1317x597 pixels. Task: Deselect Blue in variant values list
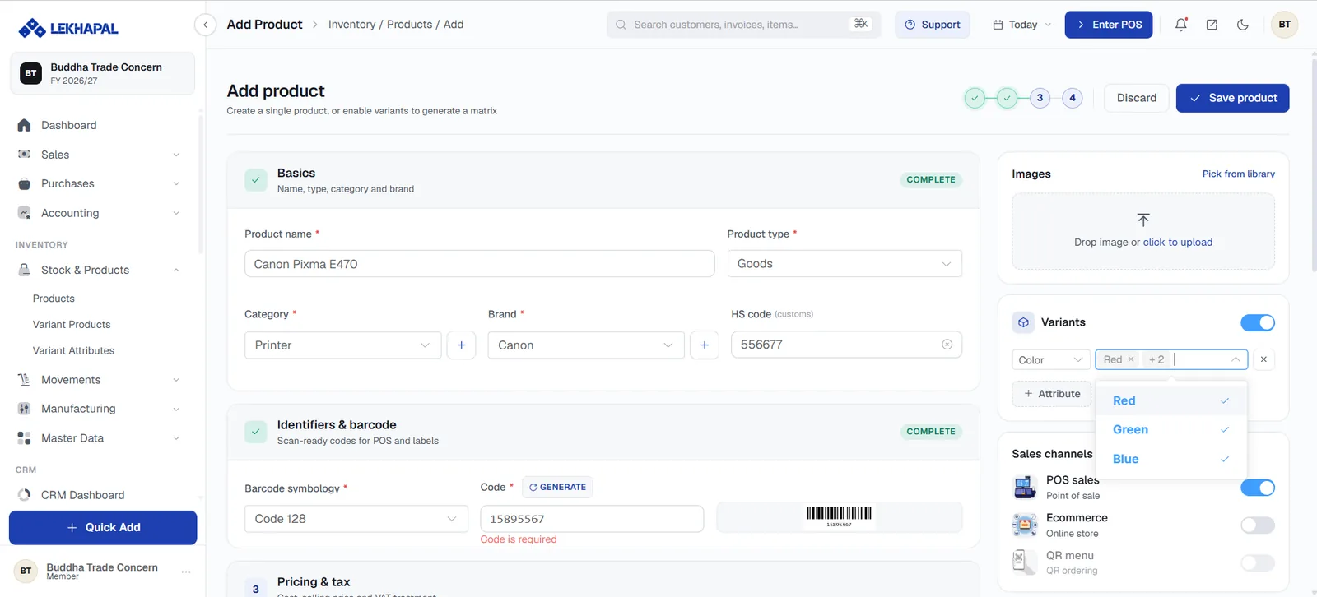pyautogui.click(x=1171, y=459)
